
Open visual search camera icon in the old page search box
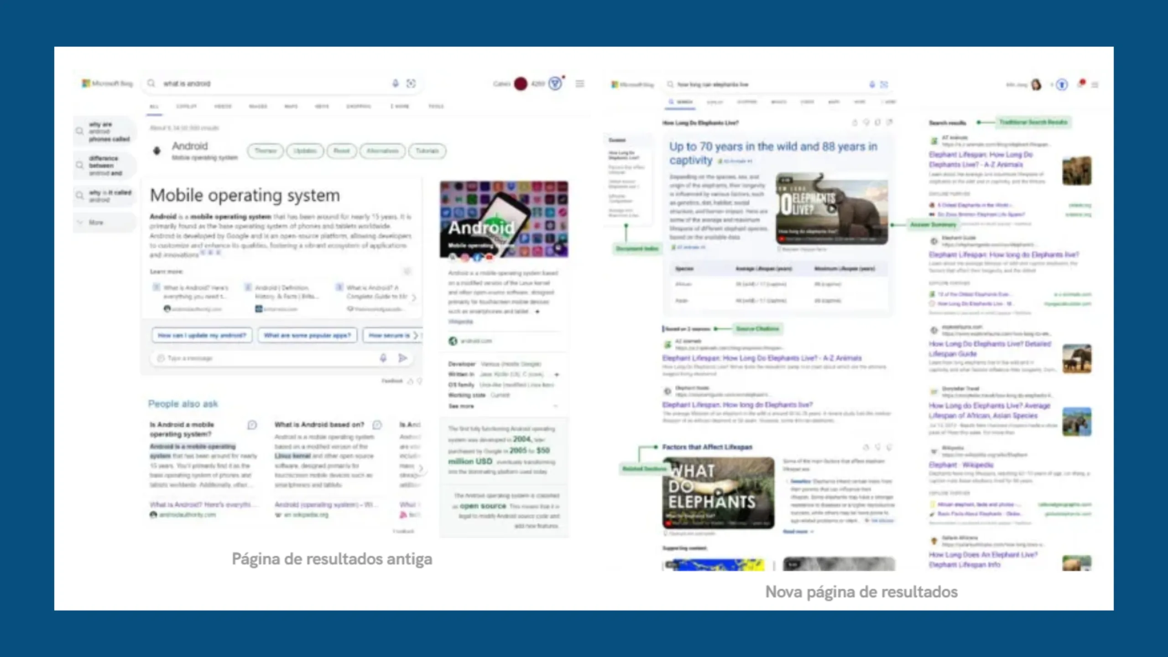click(411, 83)
